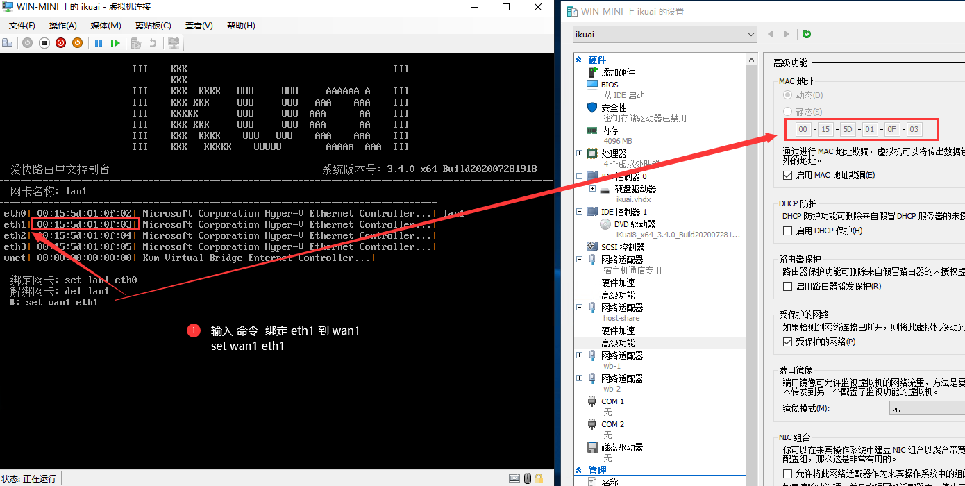
Task: Click the Checkpoint toolbar icon
Action: coord(136,43)
